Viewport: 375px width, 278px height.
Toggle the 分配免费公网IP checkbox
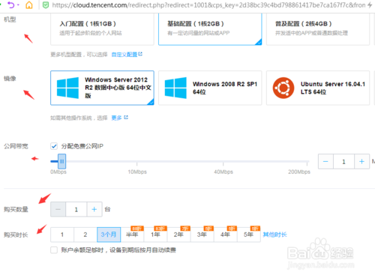tap(54, 146)
